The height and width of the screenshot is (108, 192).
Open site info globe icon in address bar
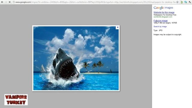(x=14, y=2)
